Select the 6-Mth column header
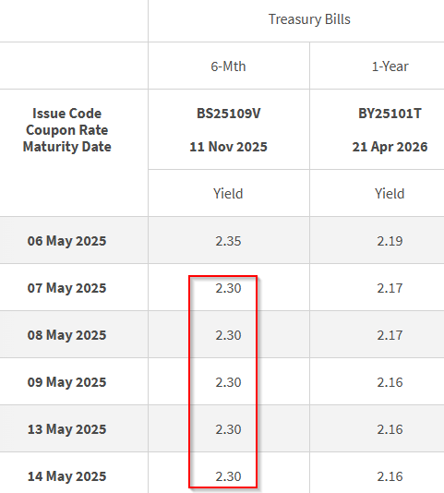The height and width of the screenshot is (493, 444). (x=228, y=66)
